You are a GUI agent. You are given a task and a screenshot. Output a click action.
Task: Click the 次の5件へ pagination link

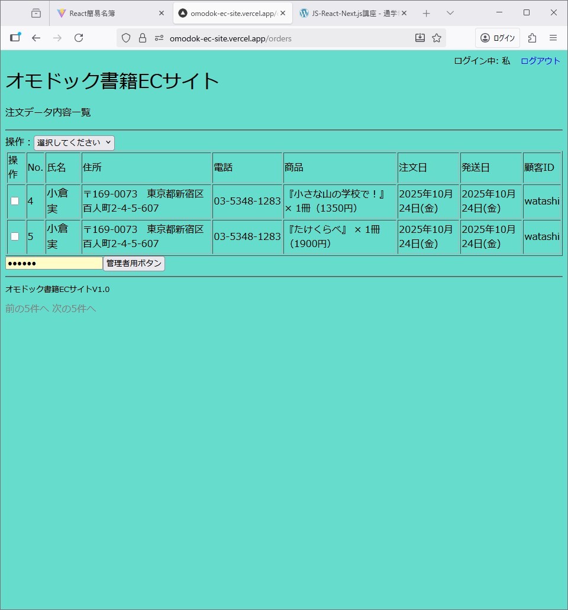pos(74,309)
